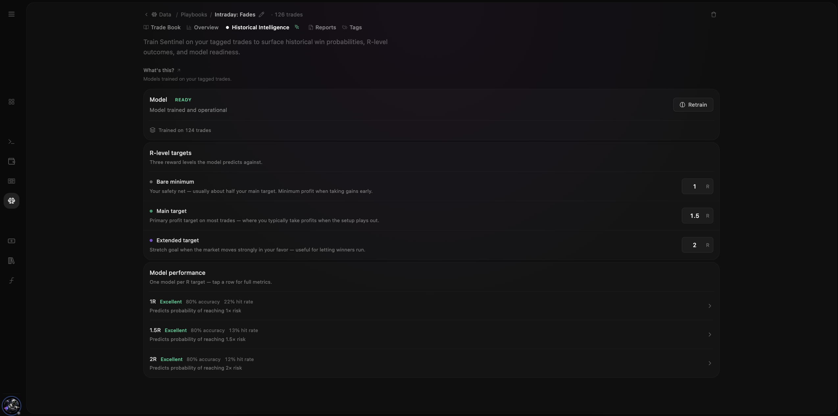Click the '13% hit rate' value
The height and width of the screenshot is (416, 838).
point(243,330)
